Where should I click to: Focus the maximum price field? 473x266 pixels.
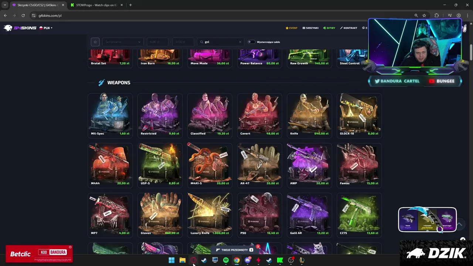tap(183, 42)
